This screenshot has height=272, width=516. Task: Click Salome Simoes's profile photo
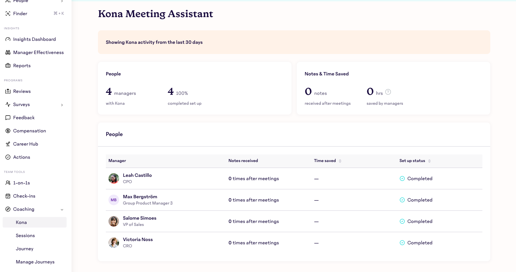(114, 221)
